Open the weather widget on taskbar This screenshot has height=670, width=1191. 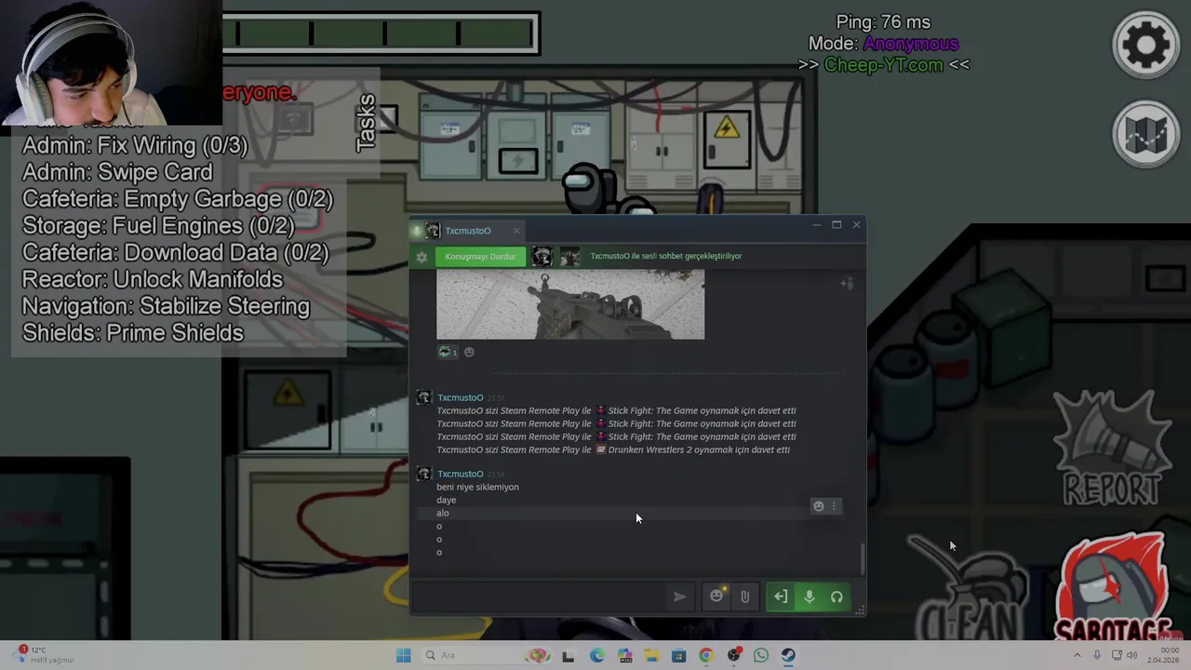click(x=43, y=655)
